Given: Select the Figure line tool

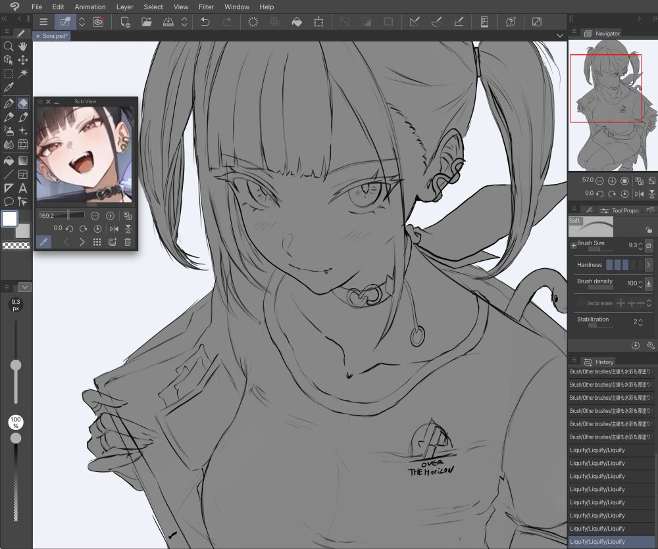Looking at the screenshot, I should (x=9, y=174).
